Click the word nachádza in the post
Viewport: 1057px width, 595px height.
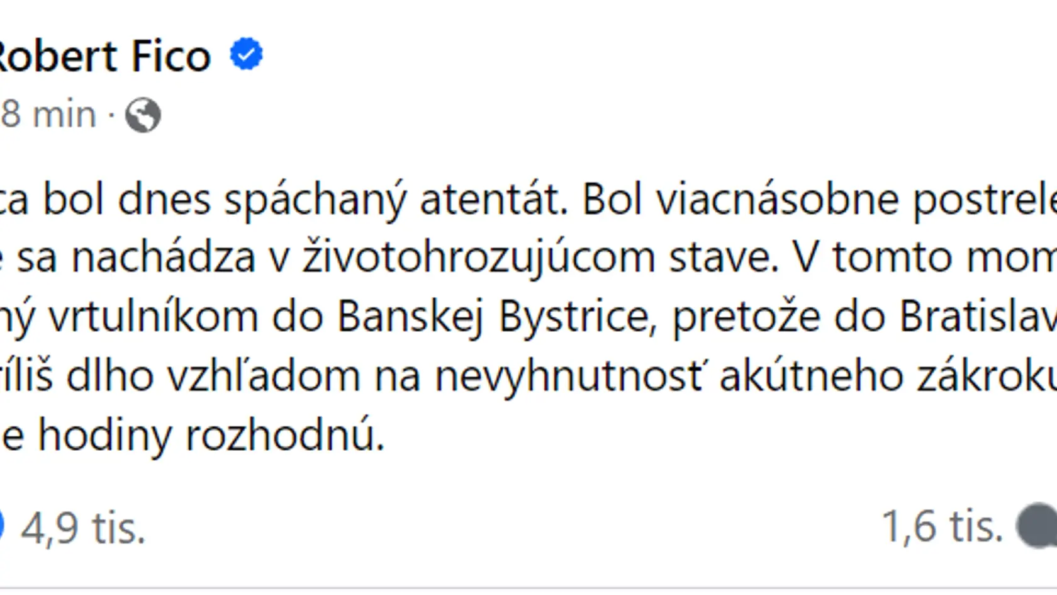pyautogui.click(x=163, y=258)
